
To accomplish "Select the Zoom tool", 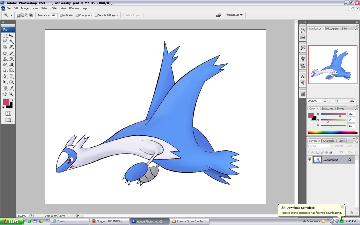I will click(11, 94).
